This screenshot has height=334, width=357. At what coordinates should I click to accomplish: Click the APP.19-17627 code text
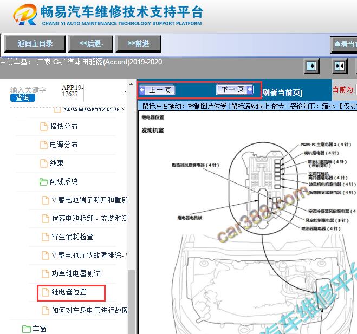[73, 90]
